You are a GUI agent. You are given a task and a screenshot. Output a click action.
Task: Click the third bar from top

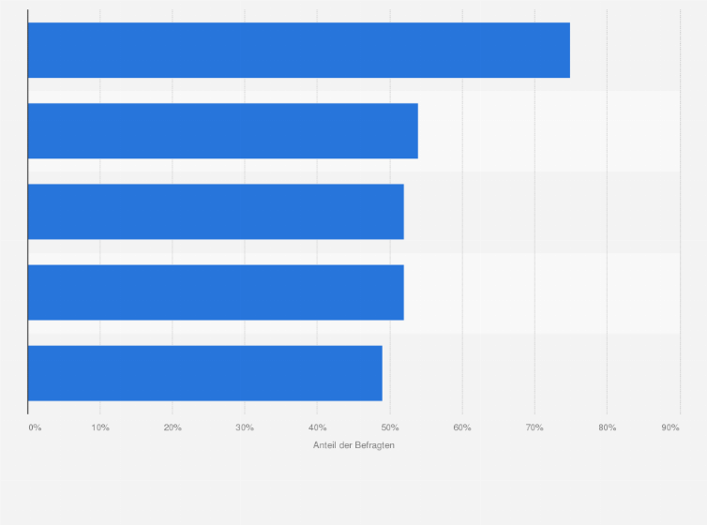click(216, 211)
